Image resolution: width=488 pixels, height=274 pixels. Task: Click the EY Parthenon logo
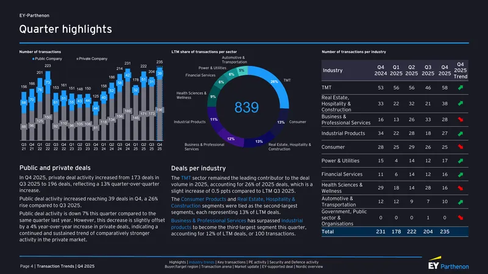(448, 264)
